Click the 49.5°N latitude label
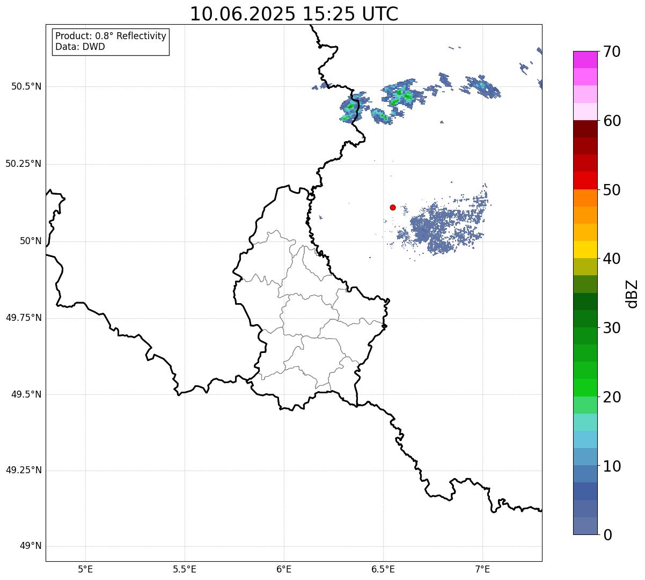 point(26,394)
